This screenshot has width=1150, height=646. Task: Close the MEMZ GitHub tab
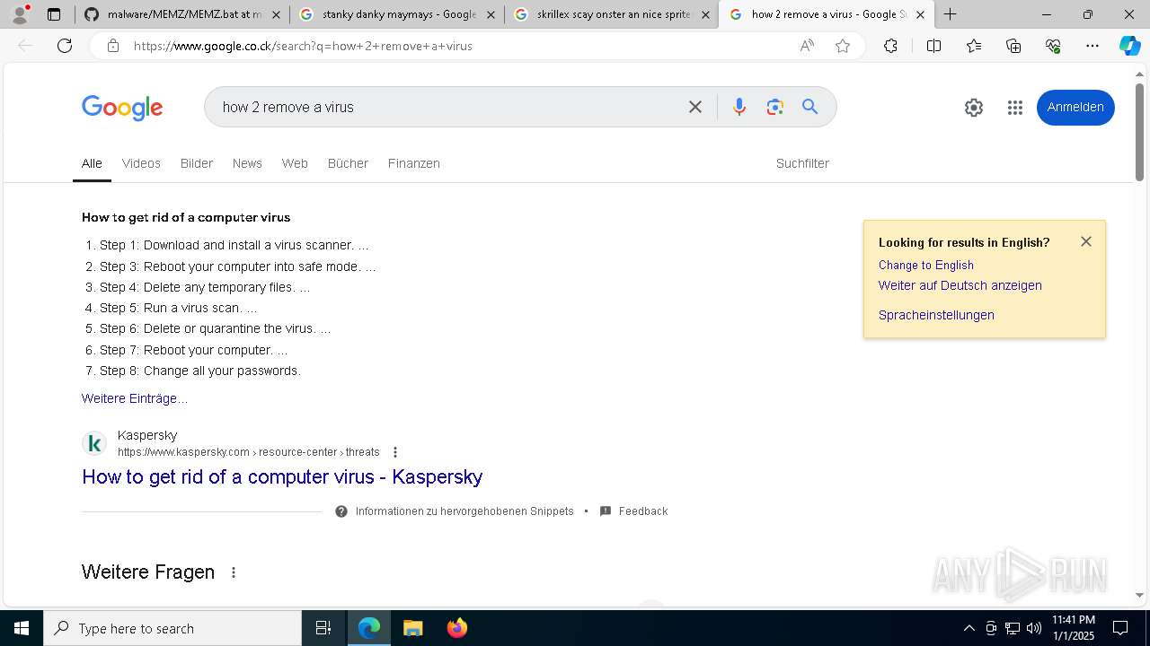pos(276,14)
